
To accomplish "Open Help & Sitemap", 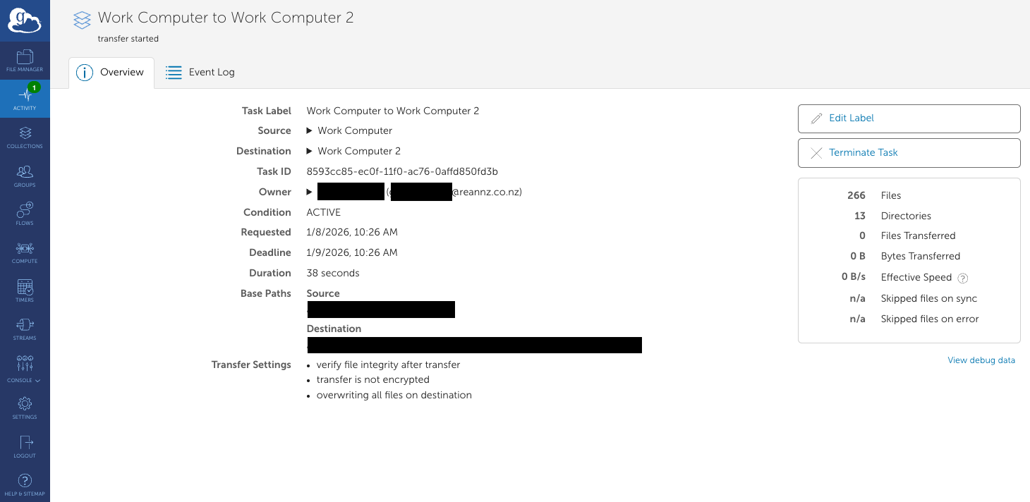I will tap(25, 483).
